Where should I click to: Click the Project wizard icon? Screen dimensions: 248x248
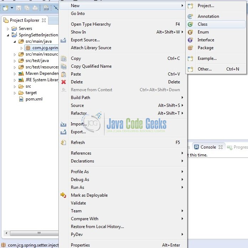pos(190,6)
